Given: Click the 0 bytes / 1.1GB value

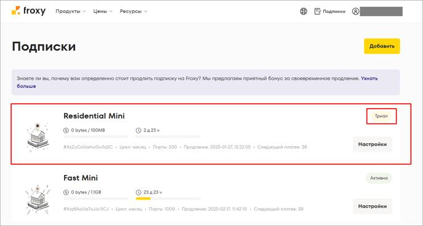Looking at the screenshot, I should 86,192.
